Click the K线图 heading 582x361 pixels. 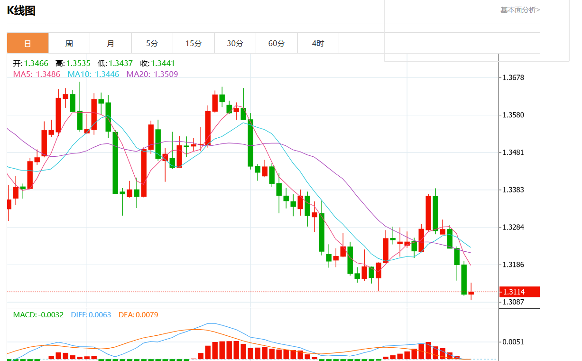tap(21, 10)
